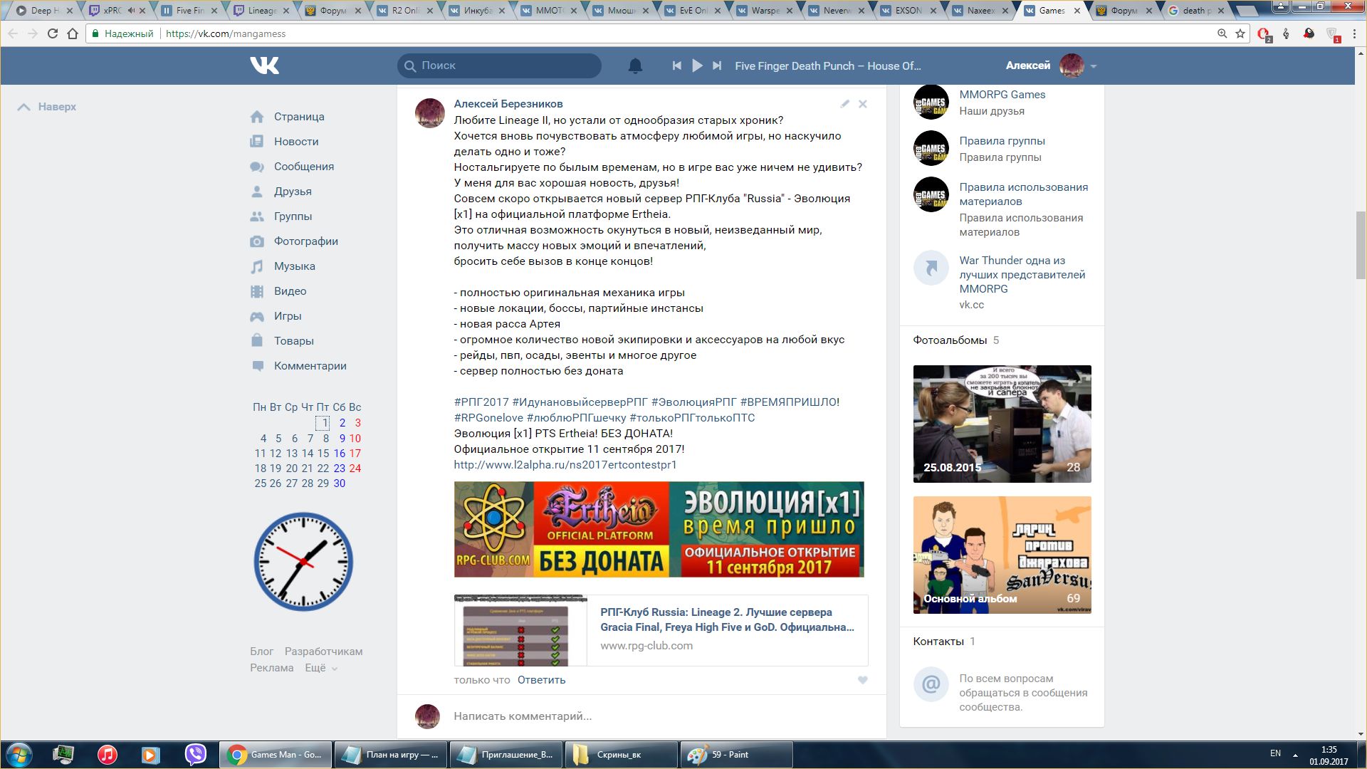Image resolution: width=1367 pixels, height=769 pixels.
Task: Delete the post with X icon
Action: click(863, 104)
